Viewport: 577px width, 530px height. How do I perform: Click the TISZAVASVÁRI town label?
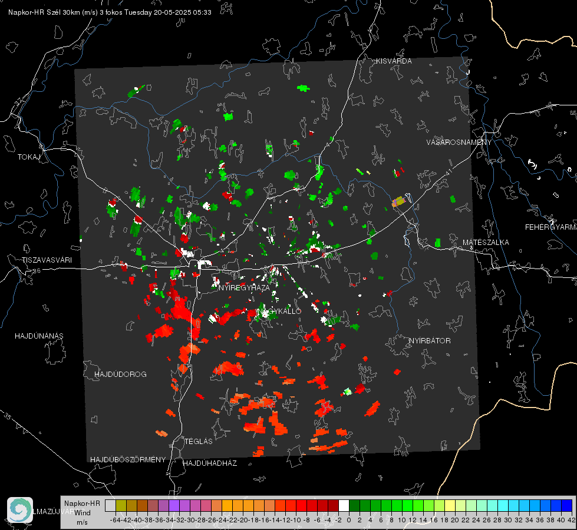47,260
